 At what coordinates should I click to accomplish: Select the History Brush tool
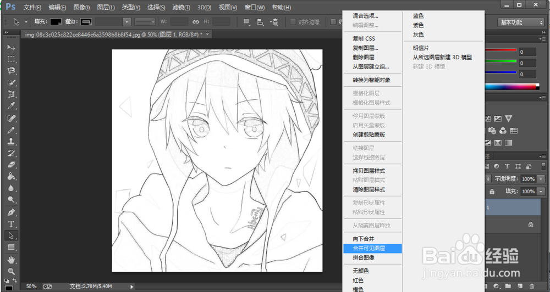[x=11, y=153]
